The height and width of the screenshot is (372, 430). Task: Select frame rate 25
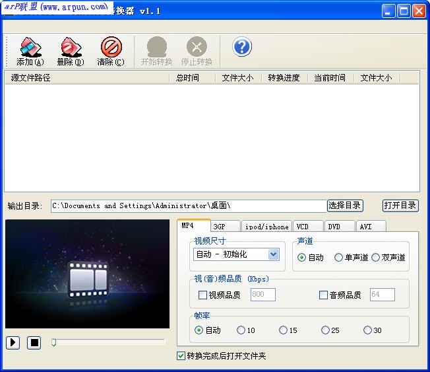pos(326,330)
